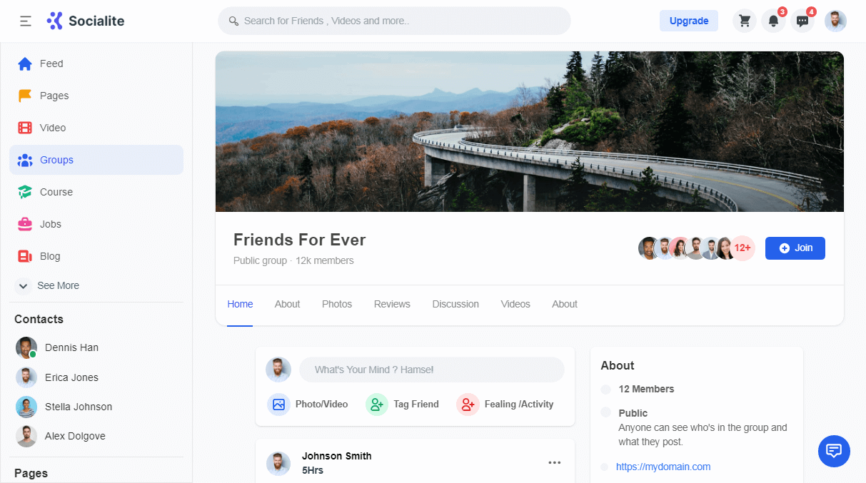This screenshot has height=483, width=866.
Task: Select Jobs in the sidebar
Action: (x=50, y=224)
